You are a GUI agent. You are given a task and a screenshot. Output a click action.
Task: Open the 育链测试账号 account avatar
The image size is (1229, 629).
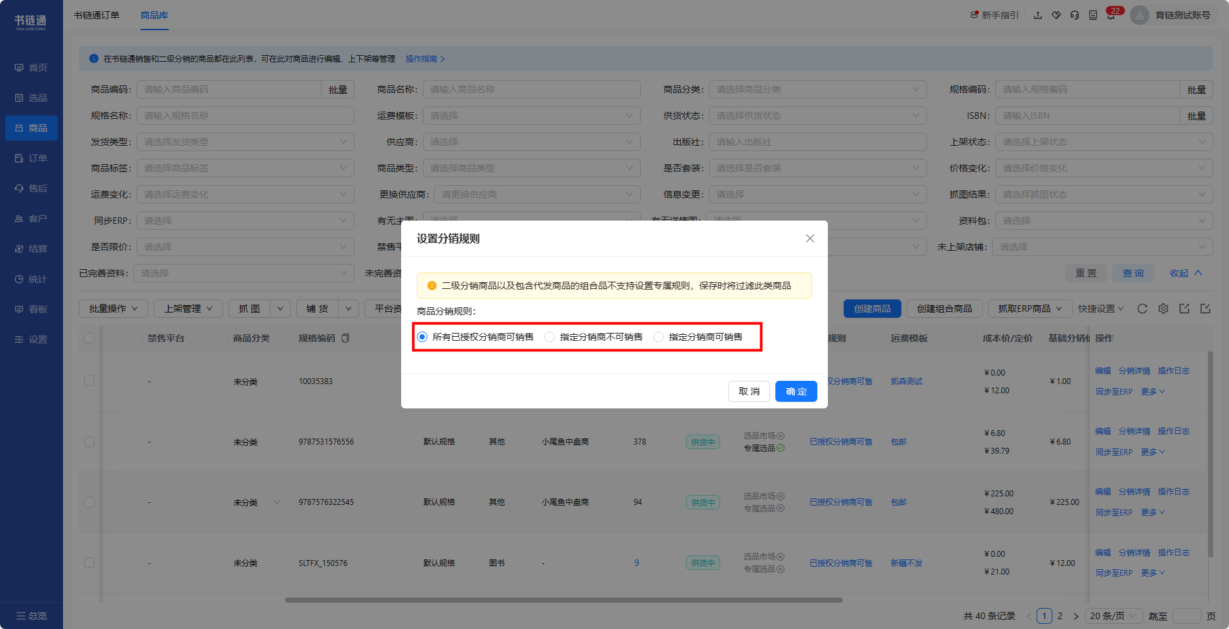pos(1140,15)
